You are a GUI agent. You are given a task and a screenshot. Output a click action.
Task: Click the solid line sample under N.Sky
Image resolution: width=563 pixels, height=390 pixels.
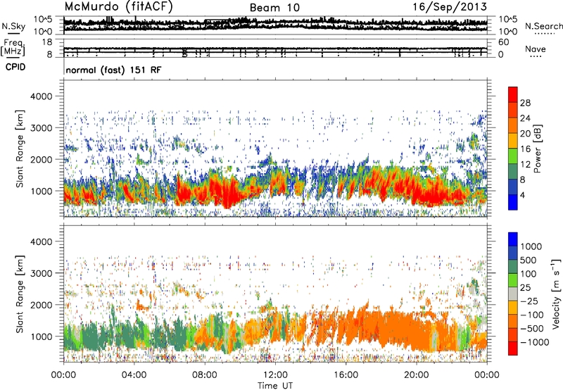click(13, 33)
